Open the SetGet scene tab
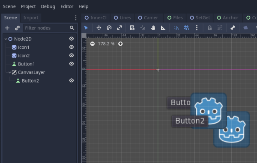257x163 pixels. [x=200, y=18]
